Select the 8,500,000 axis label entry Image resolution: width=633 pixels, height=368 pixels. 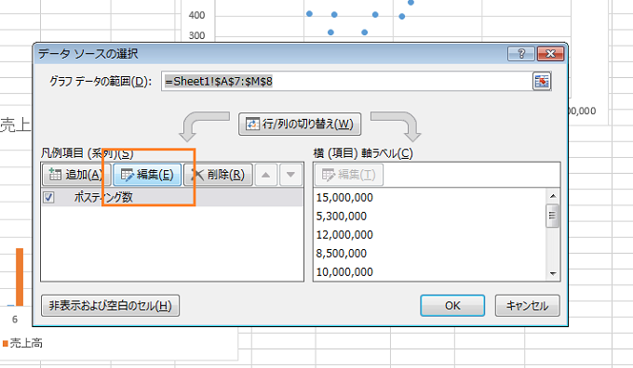[x=342, y=253]
